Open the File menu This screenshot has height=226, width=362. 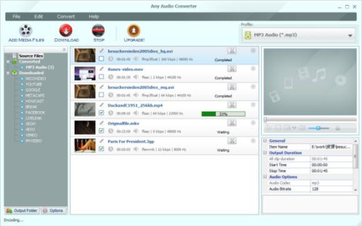(x=16, y=17)
